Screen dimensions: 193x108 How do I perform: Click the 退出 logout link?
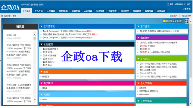coord(42,4)
